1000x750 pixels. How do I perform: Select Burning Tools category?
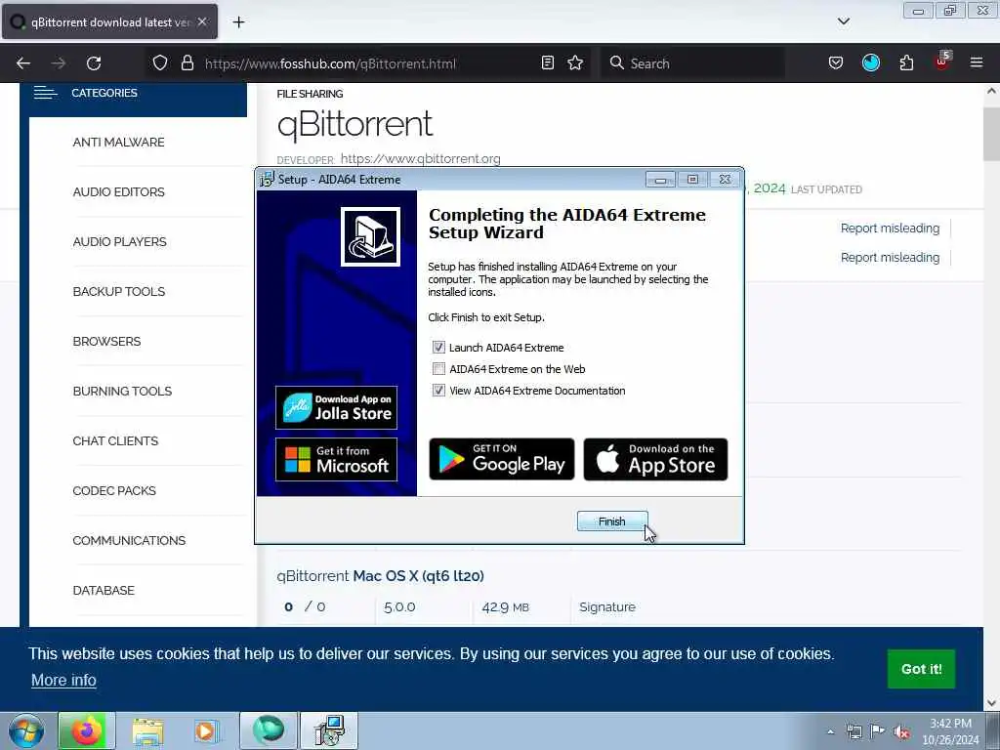(122, 391)
